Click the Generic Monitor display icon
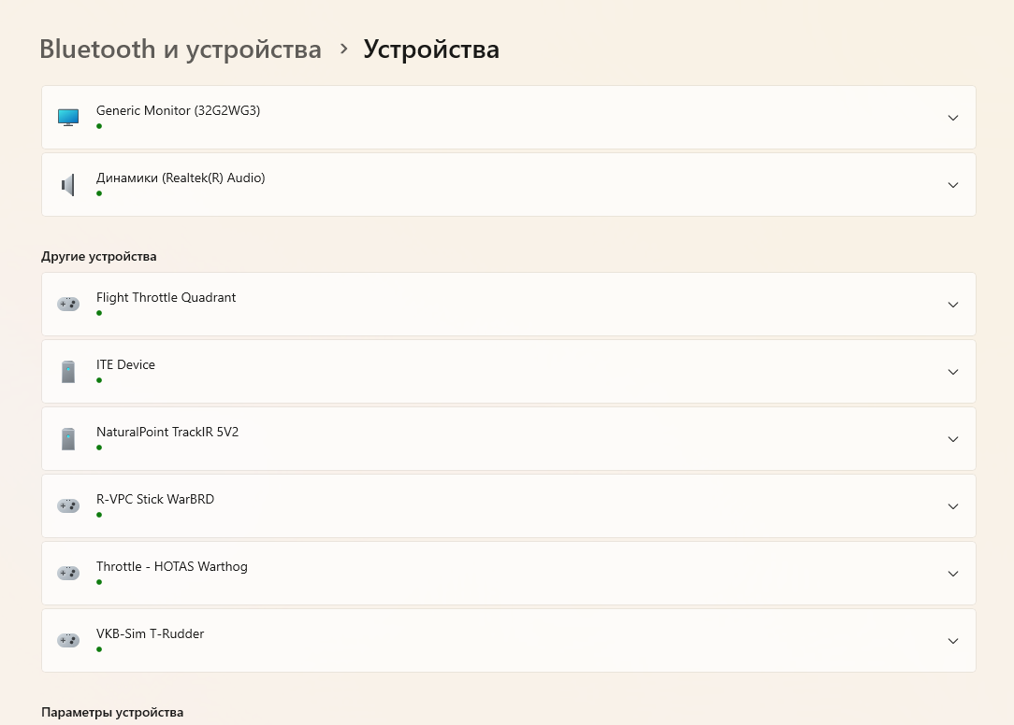 67,118
